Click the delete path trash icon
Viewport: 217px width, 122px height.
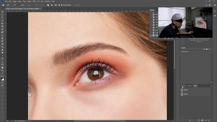tap(209, 120)
